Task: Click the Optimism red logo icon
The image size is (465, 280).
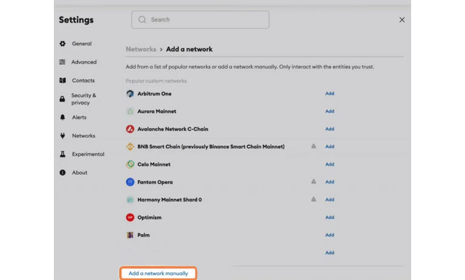Action: click(130, 217)
